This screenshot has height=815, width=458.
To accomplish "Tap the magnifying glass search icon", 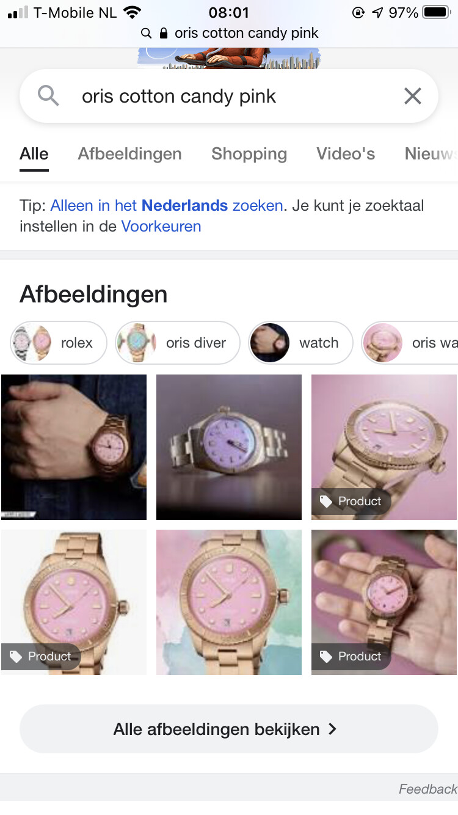I will (x=48, y=96).
